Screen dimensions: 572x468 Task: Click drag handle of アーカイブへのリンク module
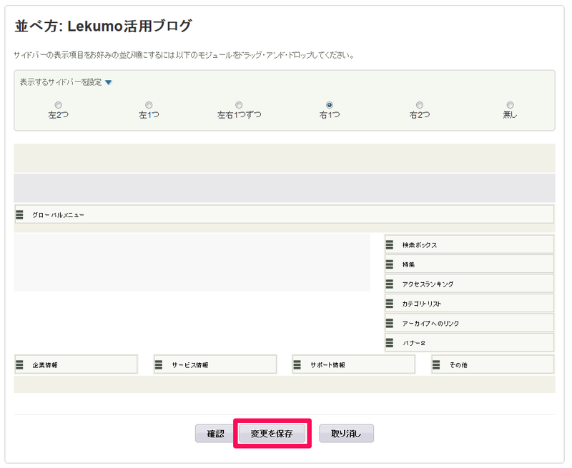(x=390, y=323)
